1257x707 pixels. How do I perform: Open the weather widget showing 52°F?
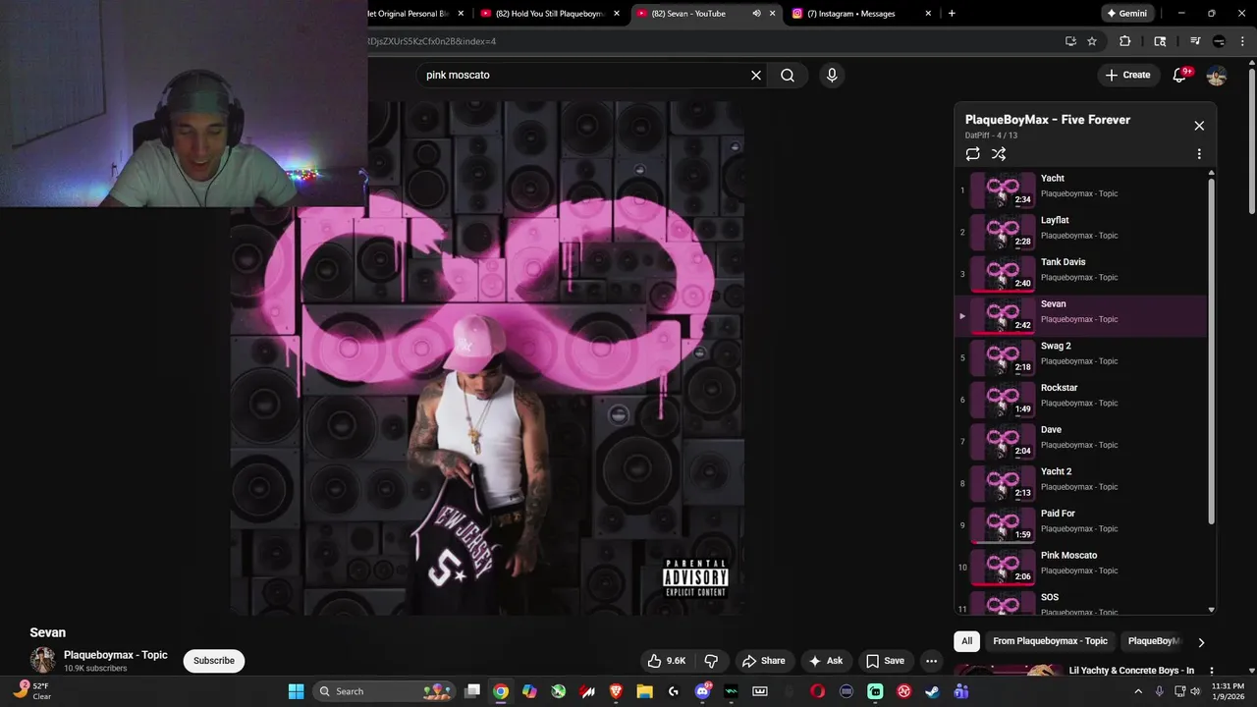31,691
